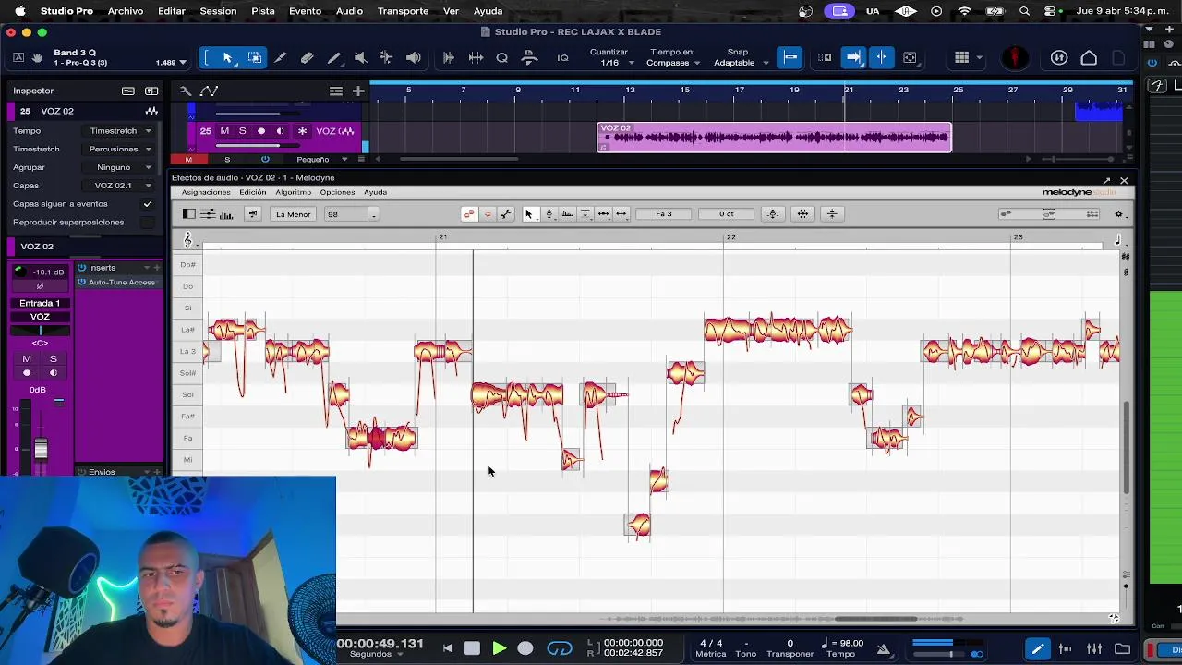Open Agrupar Ninguno dropdown
Screen dimensions: 1182x665
click(120, 167)
